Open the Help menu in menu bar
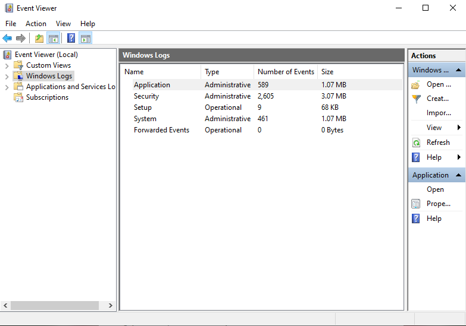Image resolution: width=466 pixels, height=326 pixels. [87, 23]
